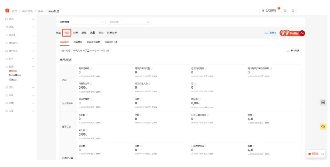Click the tutorial/book icon beside the bell
Screen dimensions: 330x167
(286, 10)
